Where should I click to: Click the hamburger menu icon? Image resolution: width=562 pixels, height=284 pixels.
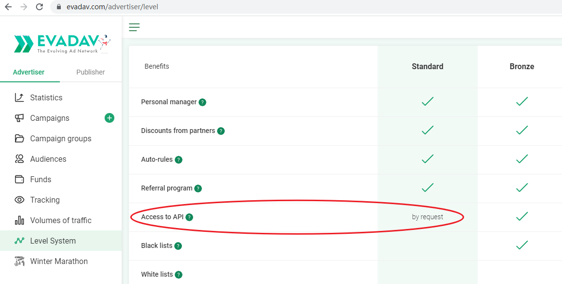tap(134, 27)
